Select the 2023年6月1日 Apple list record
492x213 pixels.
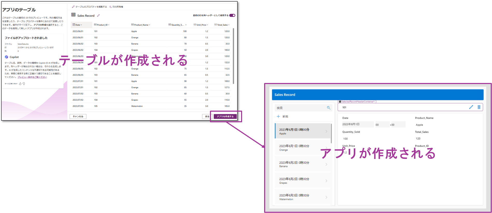(303, 131)
